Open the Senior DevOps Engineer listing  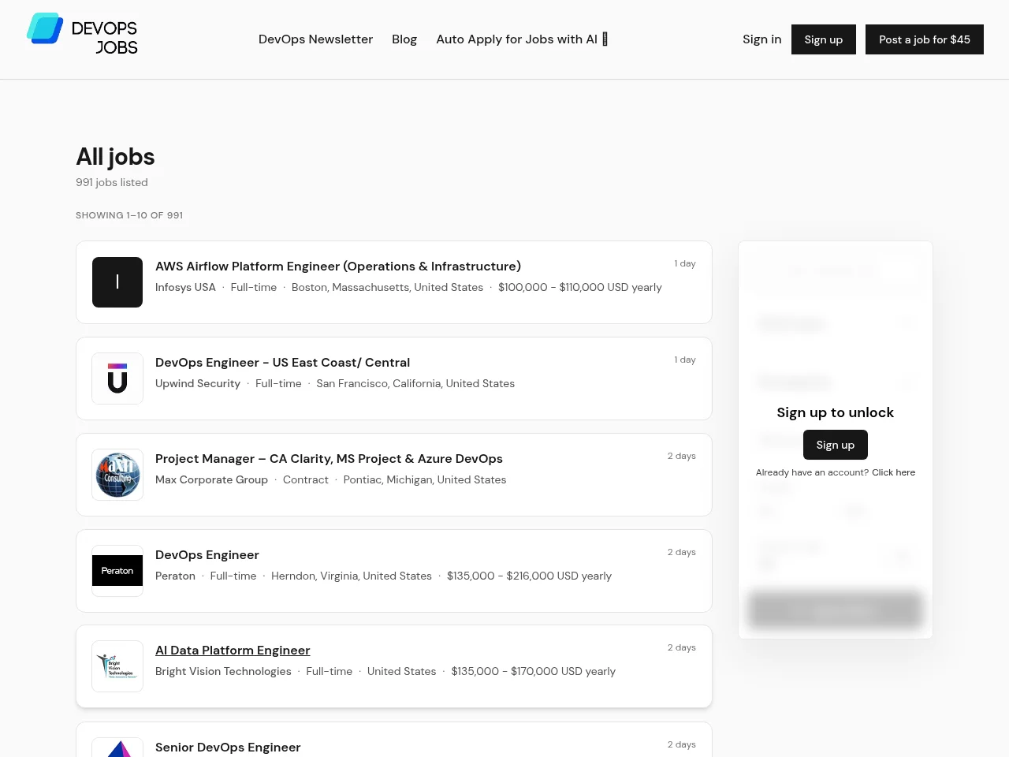coord(228,748)
